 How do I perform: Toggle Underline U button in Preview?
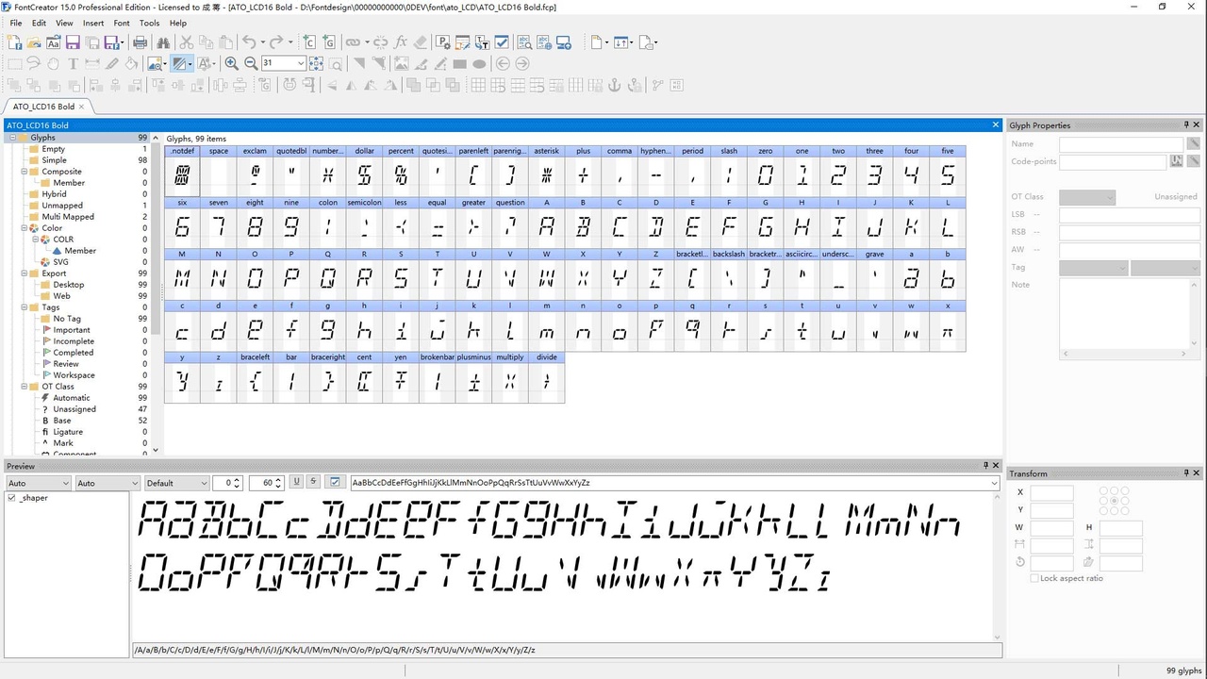tap(296, 482)
